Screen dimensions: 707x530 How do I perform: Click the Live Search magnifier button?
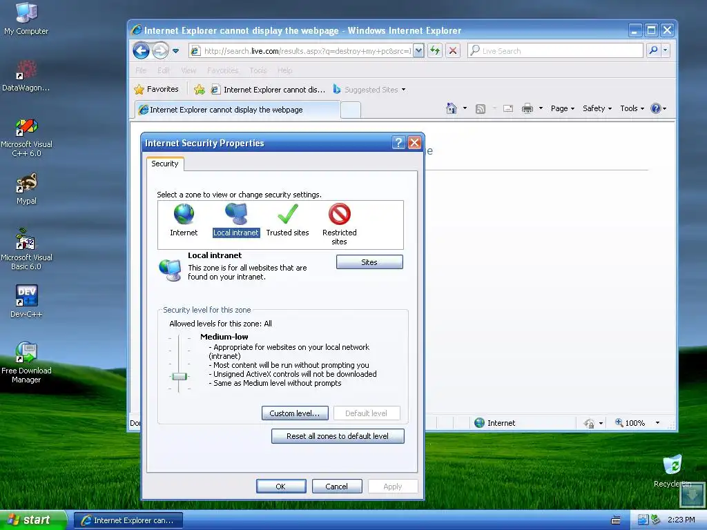653,50
